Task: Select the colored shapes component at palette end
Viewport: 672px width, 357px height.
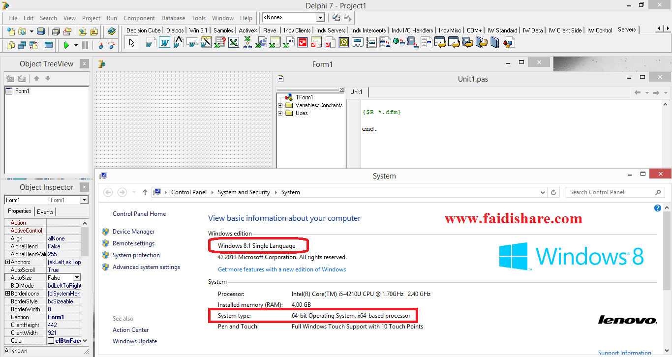Action: 509,43
